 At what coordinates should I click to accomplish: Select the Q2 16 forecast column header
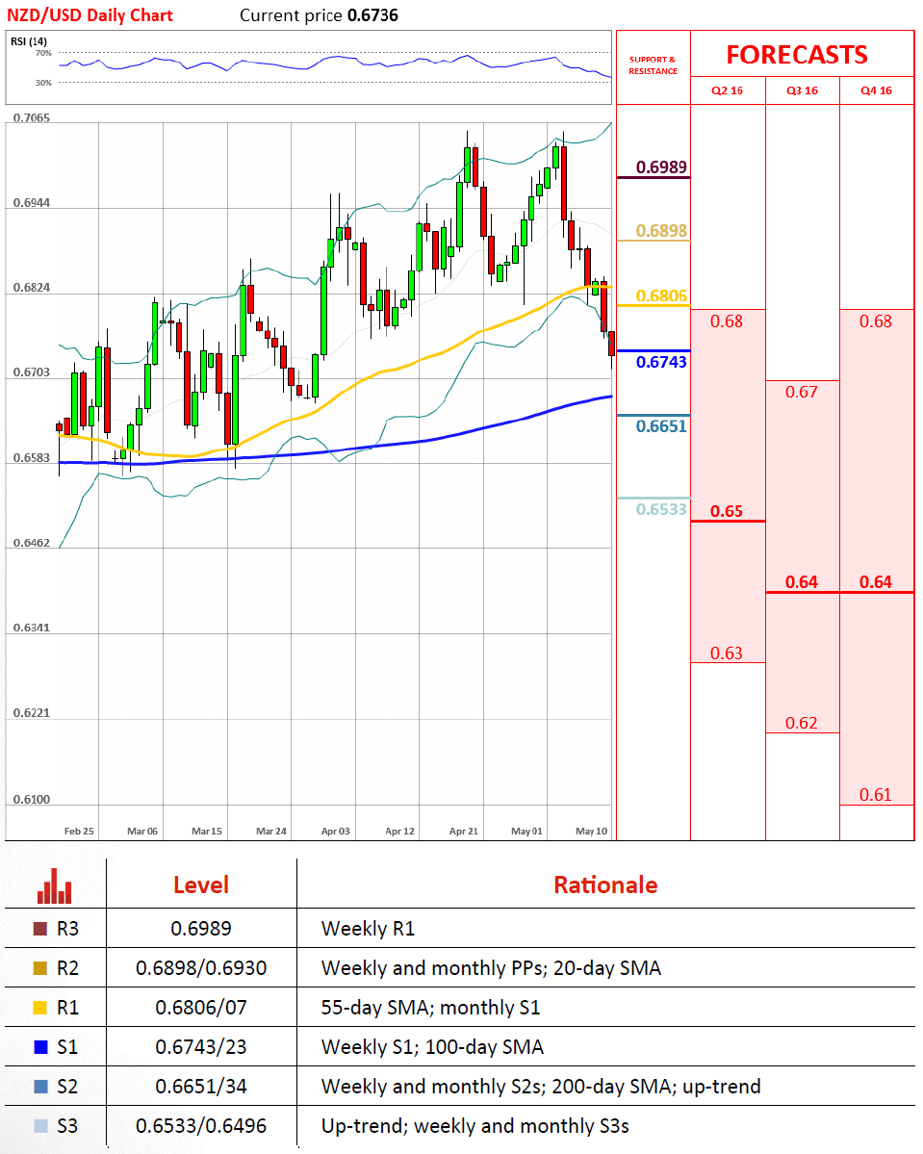click(728, 90)
